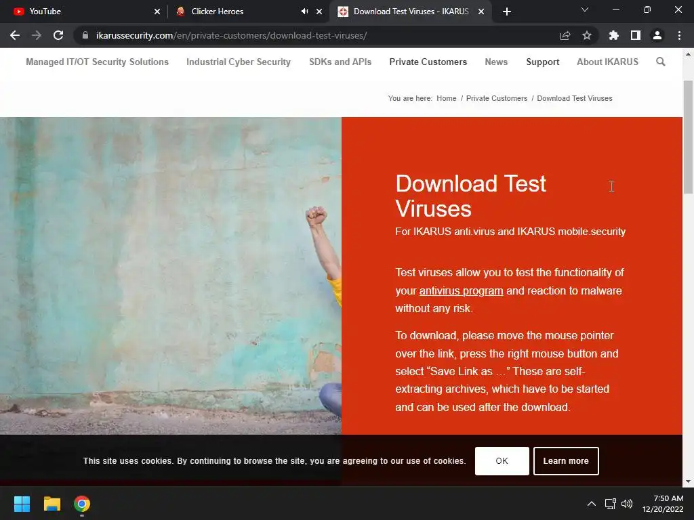Viewport: 694px width, 520px height.
Task: Go to the News section
Action: [x=496, y=62]
